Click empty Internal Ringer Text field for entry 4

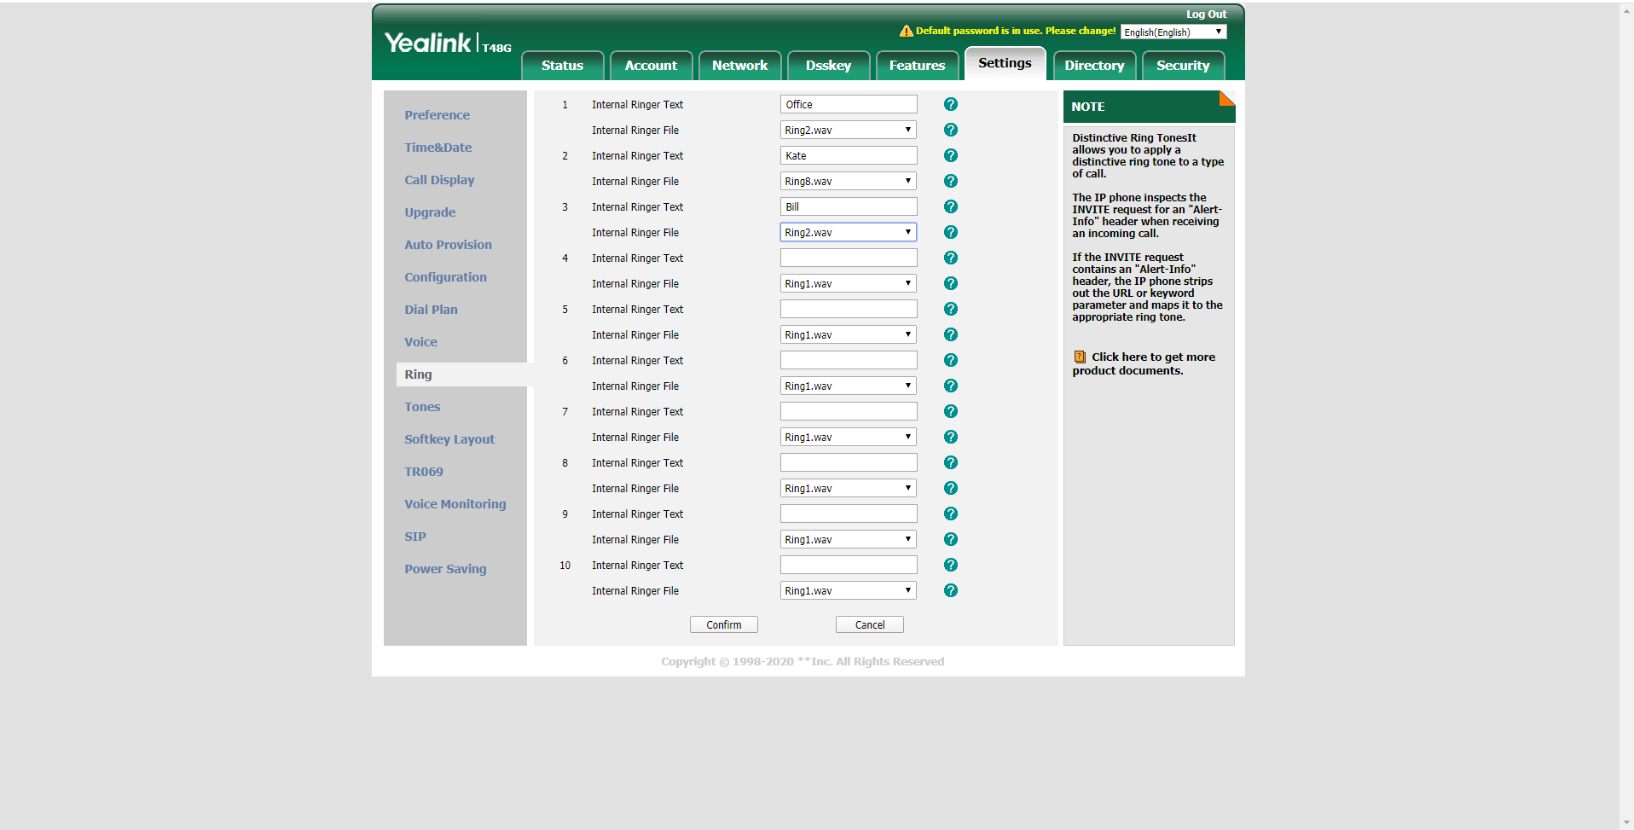click(x=849, y=258)
